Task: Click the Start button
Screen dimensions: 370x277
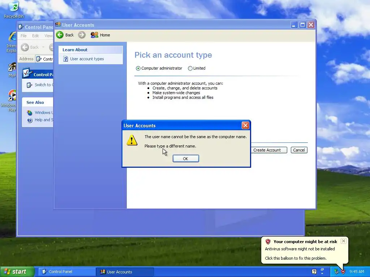Action: tap(17, 272)
